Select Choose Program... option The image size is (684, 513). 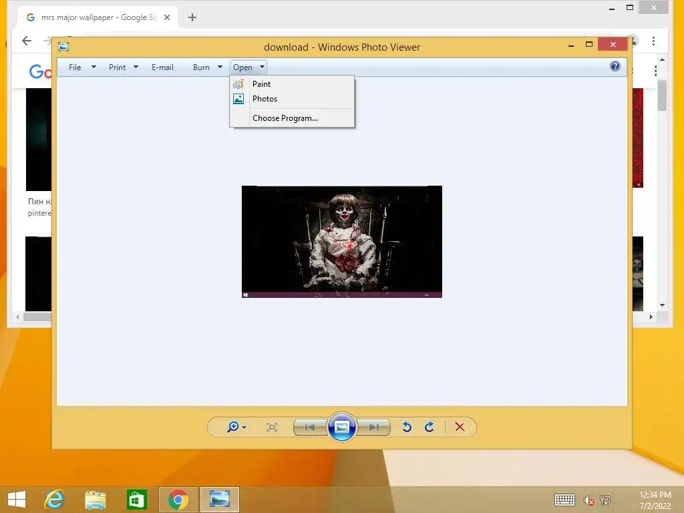coord(292,118)
